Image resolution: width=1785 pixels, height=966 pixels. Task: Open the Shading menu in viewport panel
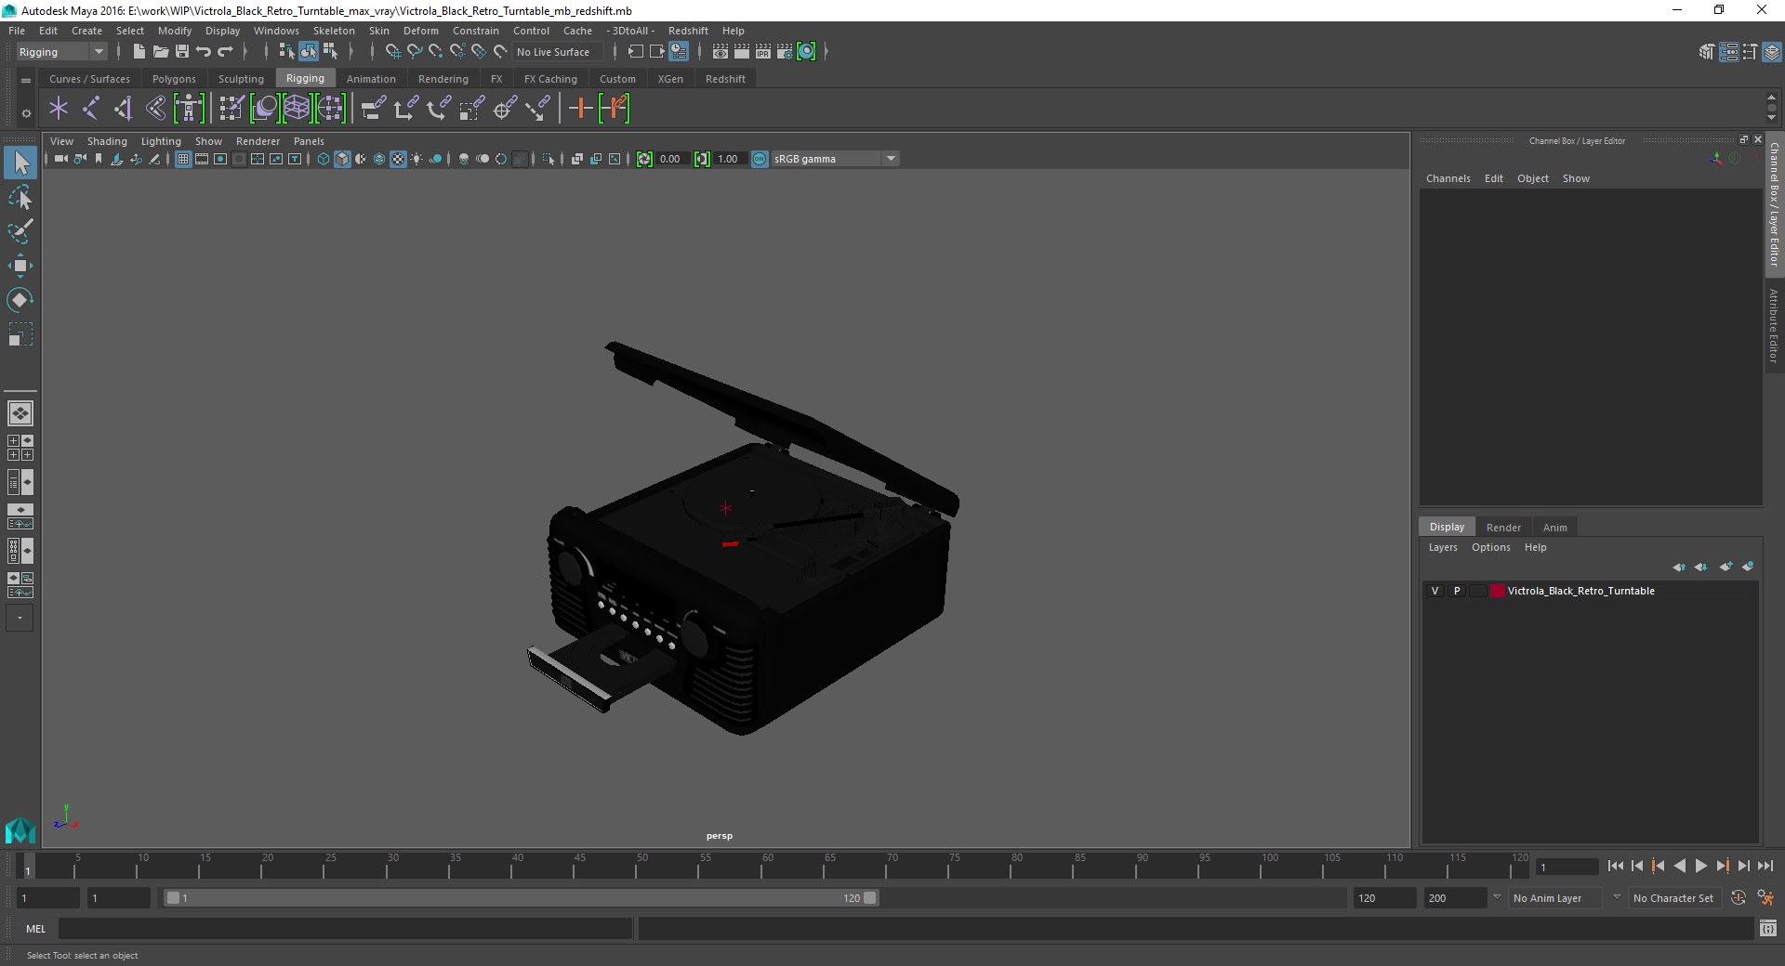tap(107, 141)
